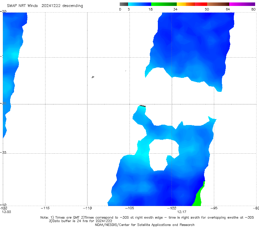Select the brown segment of the color bar
Image resolution: width=259 pixels, height=227 pixels.
tap(218, 4)
